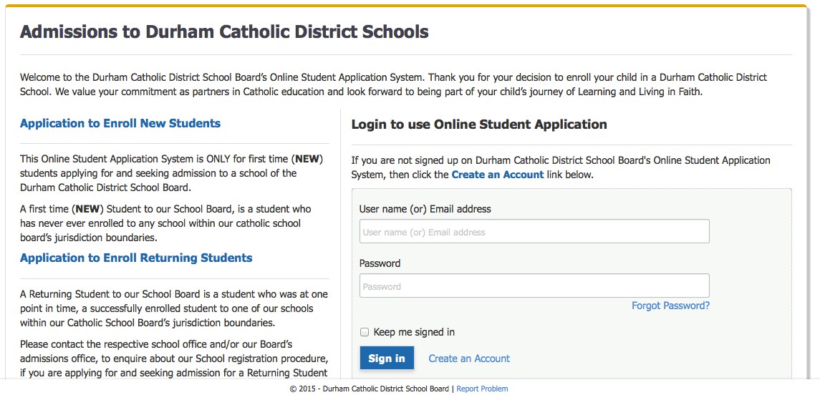Click the Password label above the field
Image resolution: width=820 pixels, height=395 pixels.
(380, 263)
